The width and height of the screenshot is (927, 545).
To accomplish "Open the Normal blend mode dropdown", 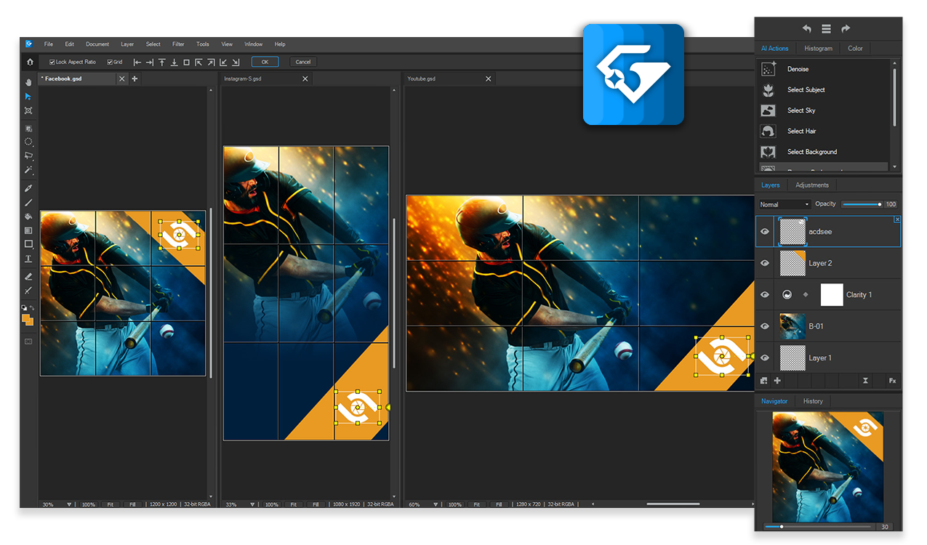I will [784, 205].
